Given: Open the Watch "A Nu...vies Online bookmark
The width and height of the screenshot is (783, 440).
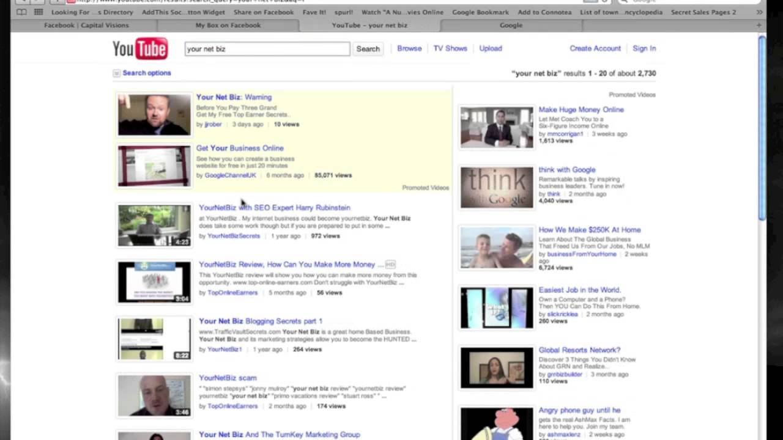Looking at the screenshot, I should tap(402, 12).
